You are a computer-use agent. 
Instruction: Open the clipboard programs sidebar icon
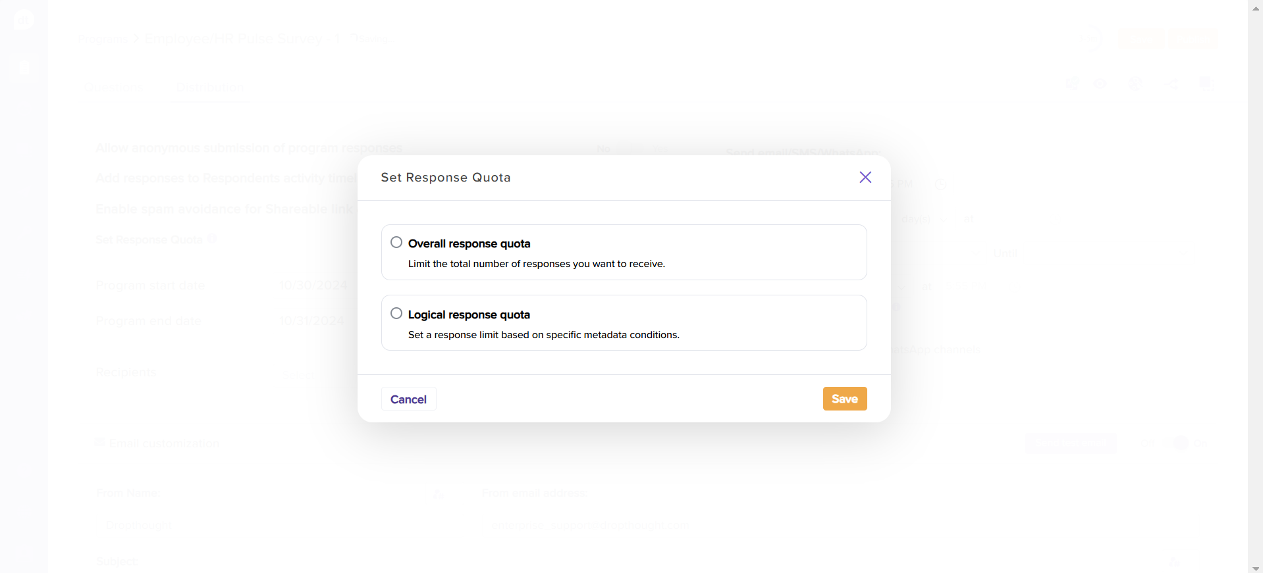[x=24, y=68]
